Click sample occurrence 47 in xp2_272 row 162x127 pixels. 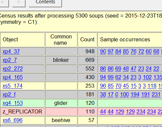click(134, 69)
